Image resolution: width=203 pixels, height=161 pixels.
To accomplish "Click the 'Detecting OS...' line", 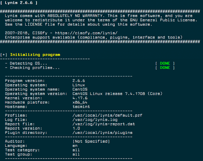I will (x=26, y=63).
